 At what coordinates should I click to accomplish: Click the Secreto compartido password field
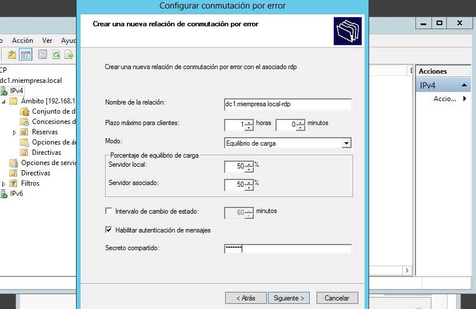[x=287, y=248]
